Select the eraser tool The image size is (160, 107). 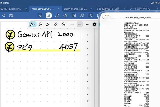click(57, 16)
